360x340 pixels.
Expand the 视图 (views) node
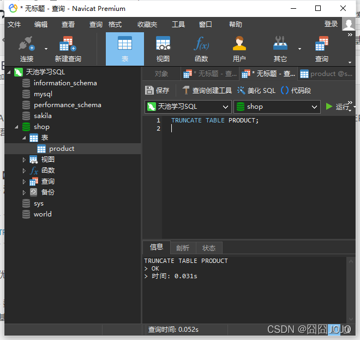[24, 160]
